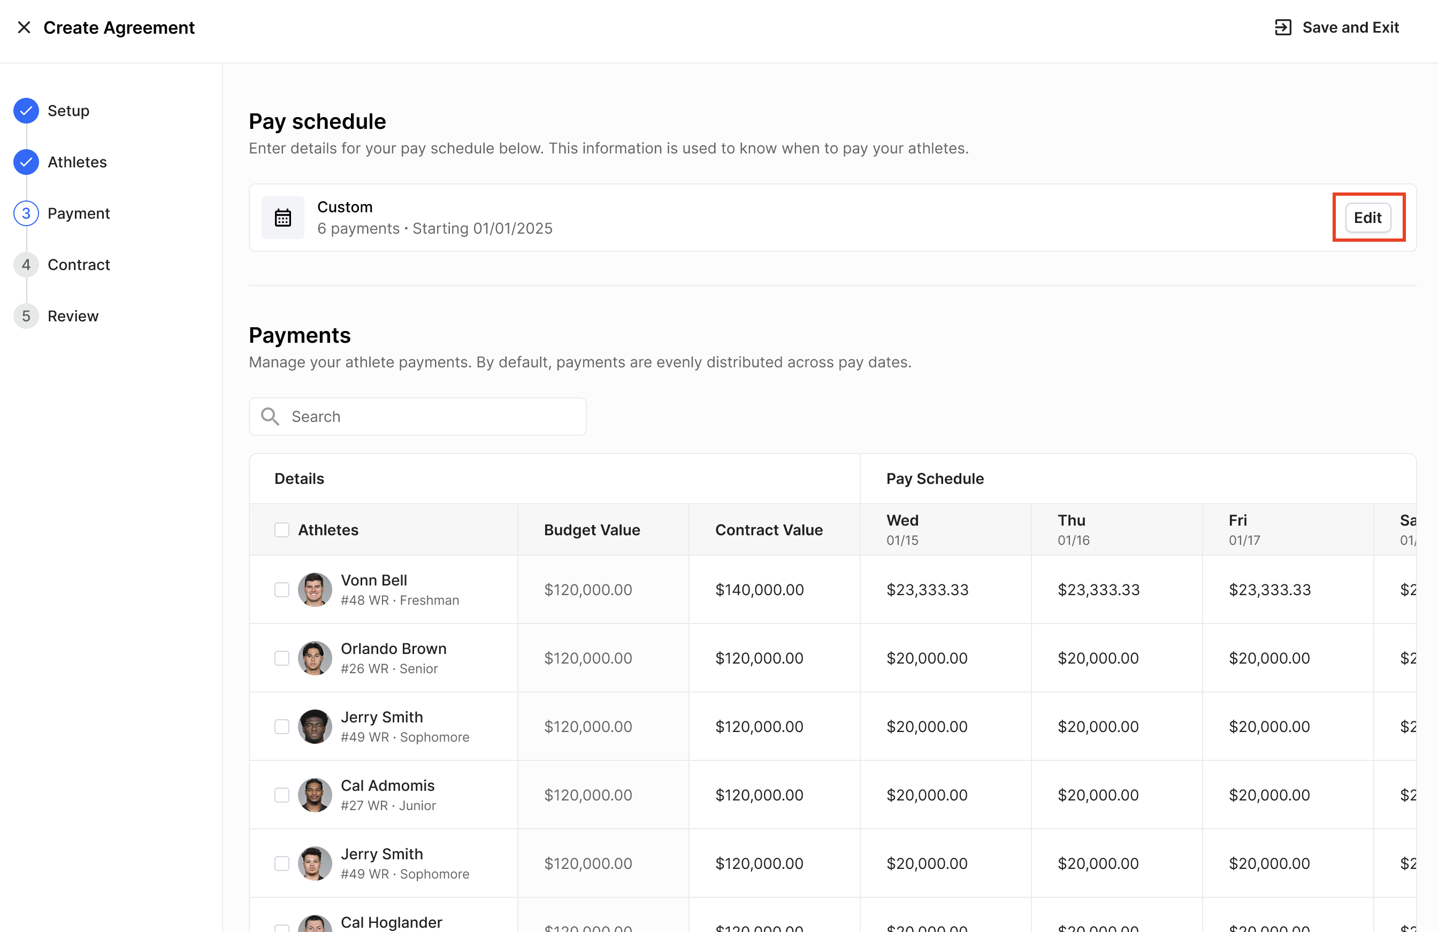Go to the Payment step
The height and width of the screenshot is (932, 1438).
coord(79,213)
